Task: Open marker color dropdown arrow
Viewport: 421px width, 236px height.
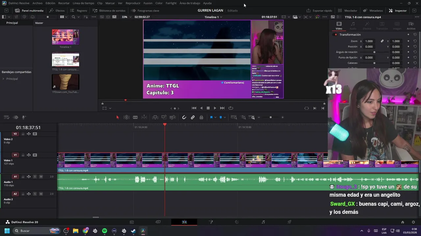Action: [225, 117]
